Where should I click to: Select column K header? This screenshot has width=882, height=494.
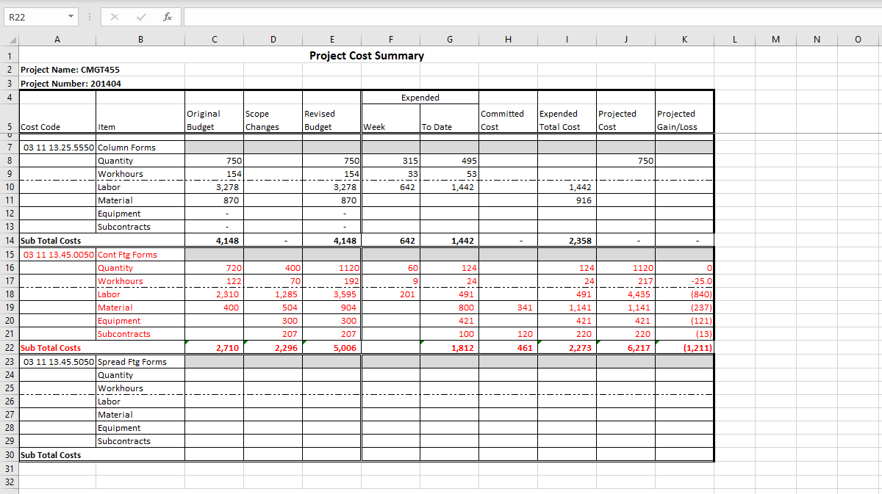point(684,40)
